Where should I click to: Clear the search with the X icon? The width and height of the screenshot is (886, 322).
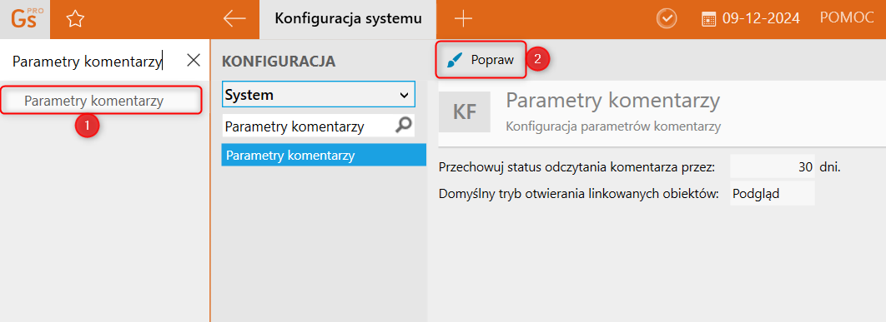(x=194, y=61)
